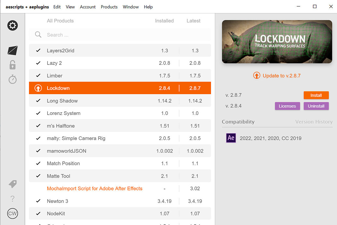
Task: Click the Lockdown banner thumbnail
Action: pos(277,42)
